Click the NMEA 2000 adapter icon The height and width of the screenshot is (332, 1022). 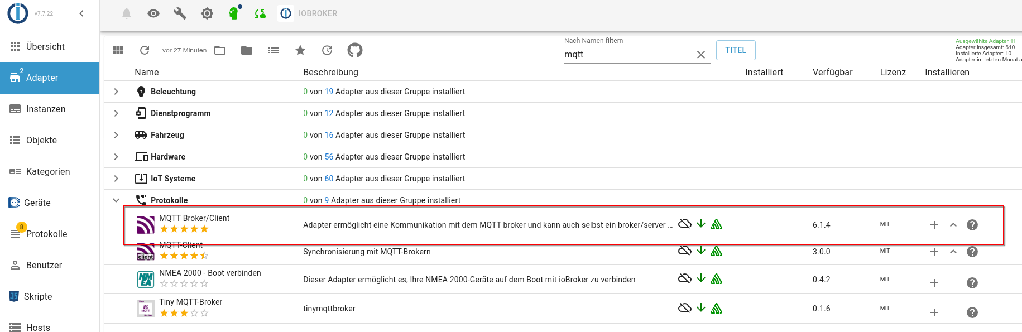tap(146, 280)
